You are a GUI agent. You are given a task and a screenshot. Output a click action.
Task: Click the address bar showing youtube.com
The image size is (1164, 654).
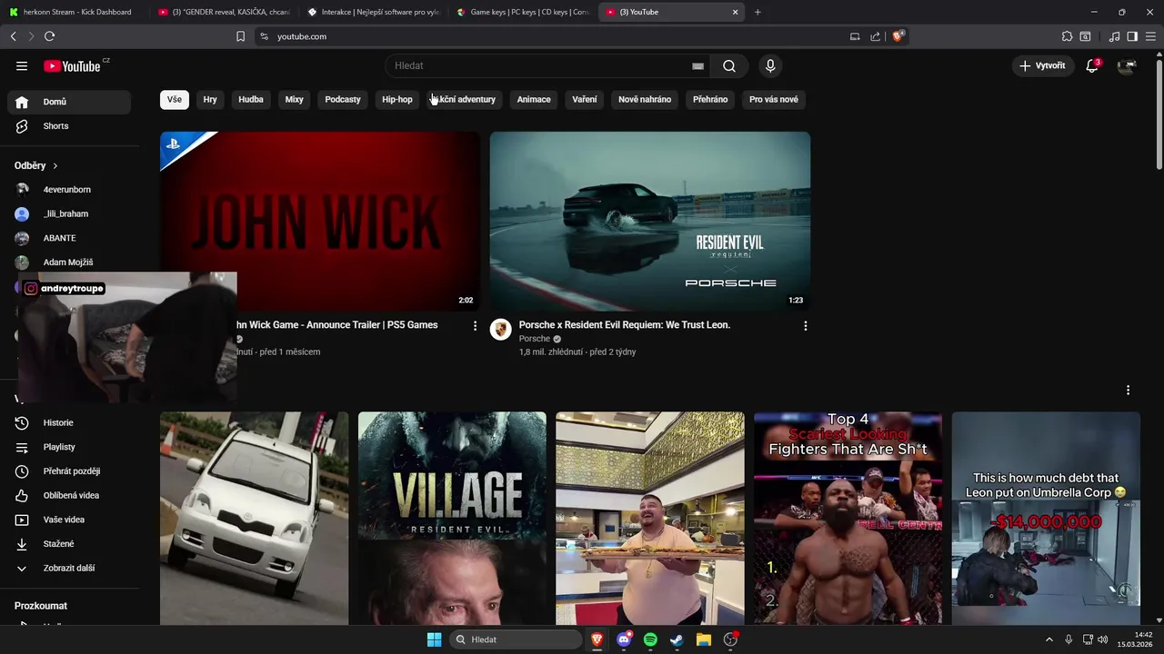click(555, 36)
